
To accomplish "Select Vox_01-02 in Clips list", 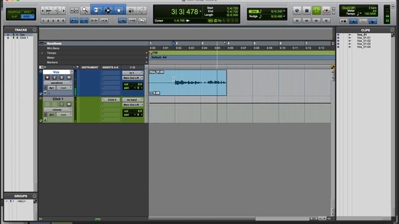I will click(x=363, y=40).
